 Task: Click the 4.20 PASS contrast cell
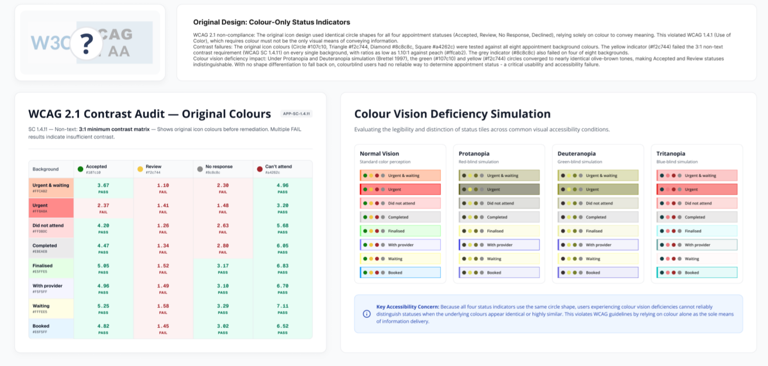coord(103,228)
